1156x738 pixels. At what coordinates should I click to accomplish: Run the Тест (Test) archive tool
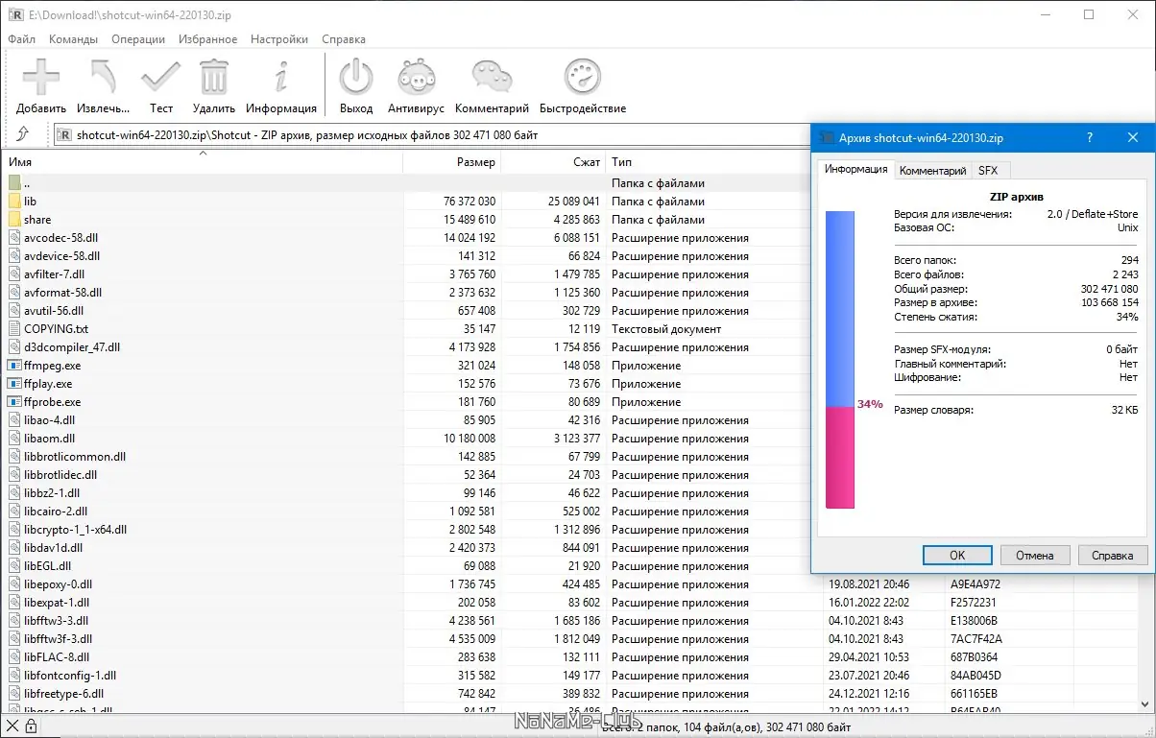click(161, 85)
